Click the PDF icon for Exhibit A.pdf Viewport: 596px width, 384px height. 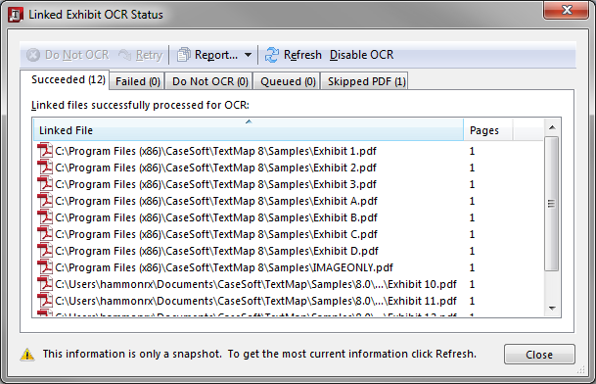(x=45, y=201)
